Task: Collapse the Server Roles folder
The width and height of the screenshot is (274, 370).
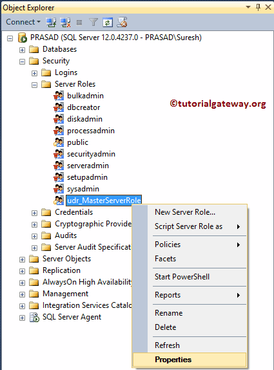Action: point(34,85)
